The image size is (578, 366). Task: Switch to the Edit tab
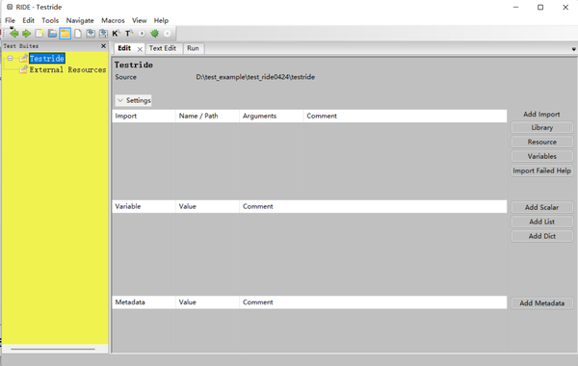[x=124, y=48]
